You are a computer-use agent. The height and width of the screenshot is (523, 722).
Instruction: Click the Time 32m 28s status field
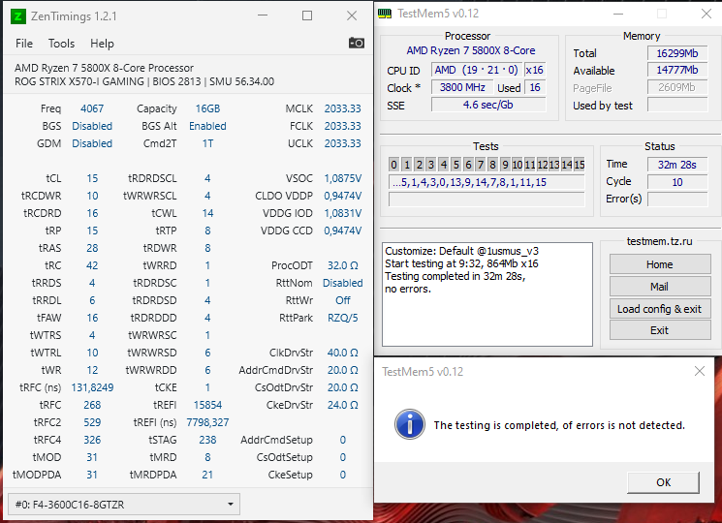(x=677, y=165)
